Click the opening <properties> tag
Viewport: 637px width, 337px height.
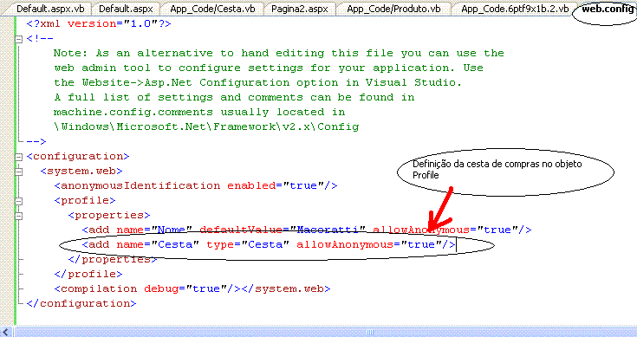tap(109, 215)
